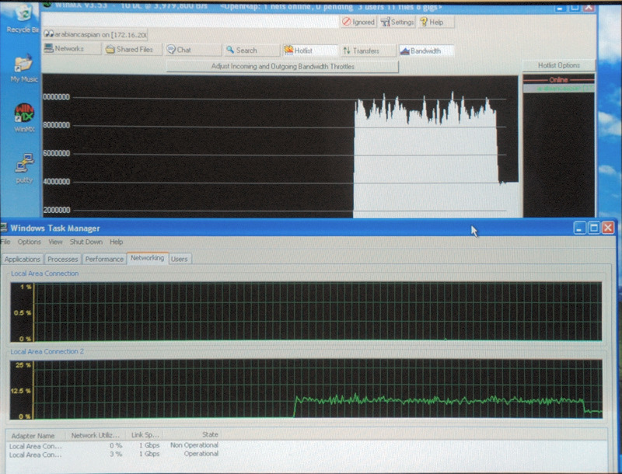Open WinMX Transfers tab
This screenshot has height=474, width=622.
click(x=369, y=51)
